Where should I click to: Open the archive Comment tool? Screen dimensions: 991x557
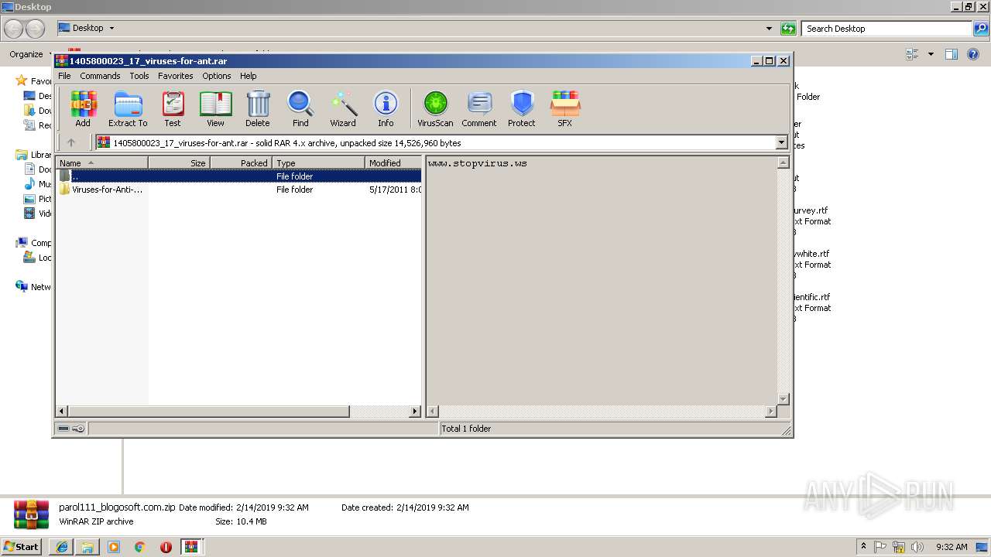click(479, 108)
